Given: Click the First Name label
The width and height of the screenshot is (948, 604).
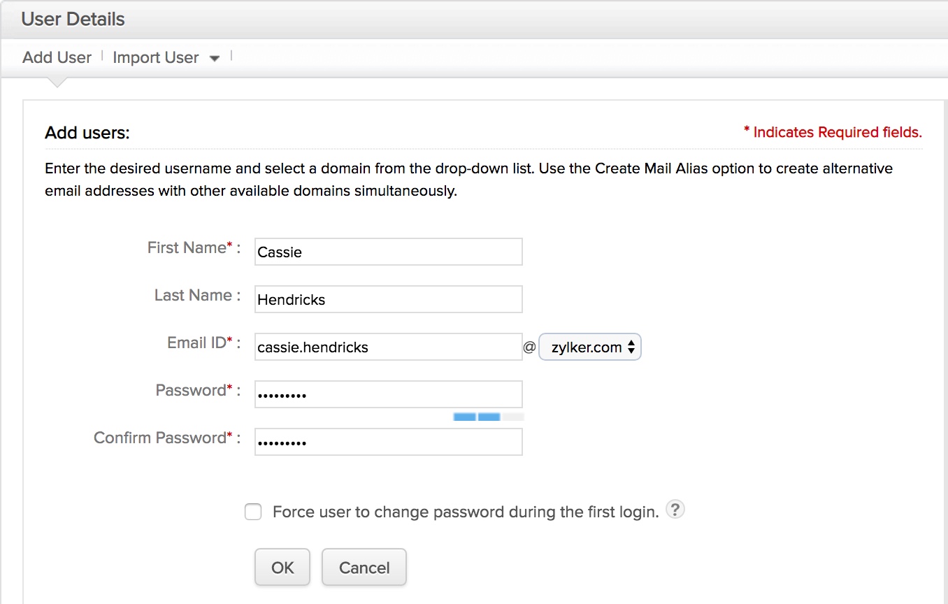Looking at the screenshot, I should click(x=187, y=247).
